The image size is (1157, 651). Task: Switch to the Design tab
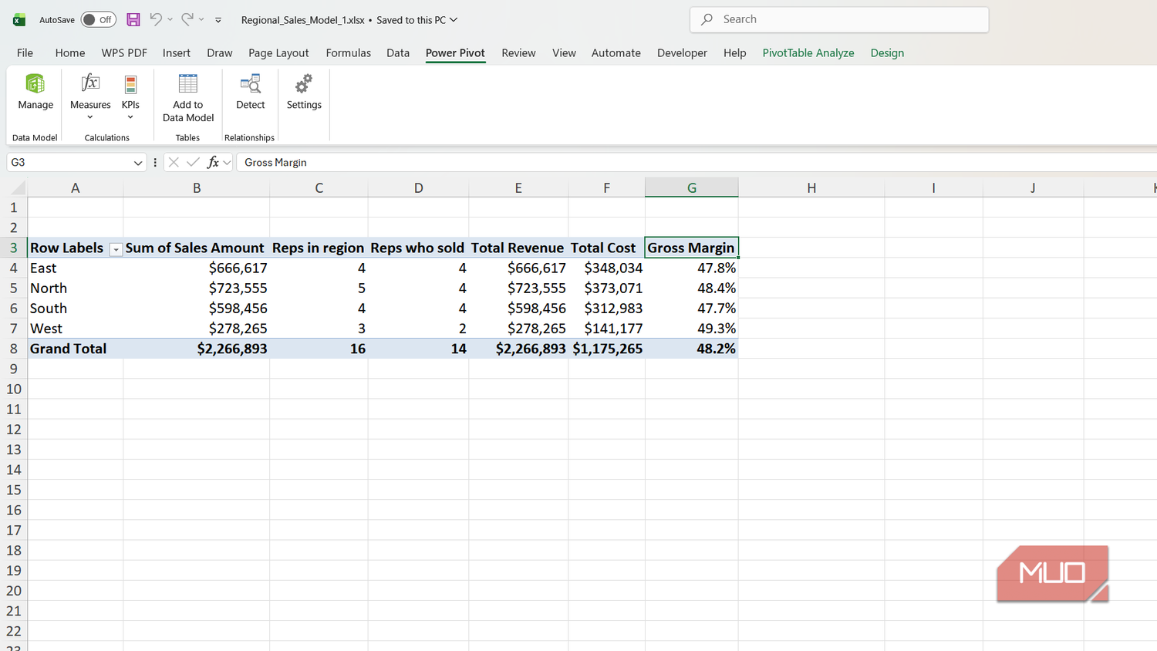point(887,52)
